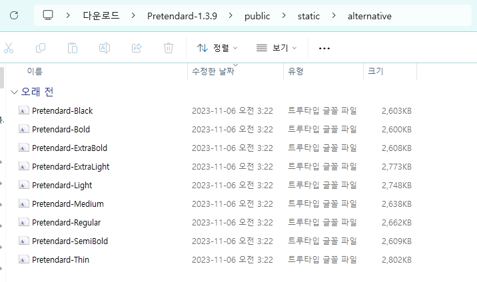
Task: Click the 2,773KB size cell
Action: coord(396,167)
